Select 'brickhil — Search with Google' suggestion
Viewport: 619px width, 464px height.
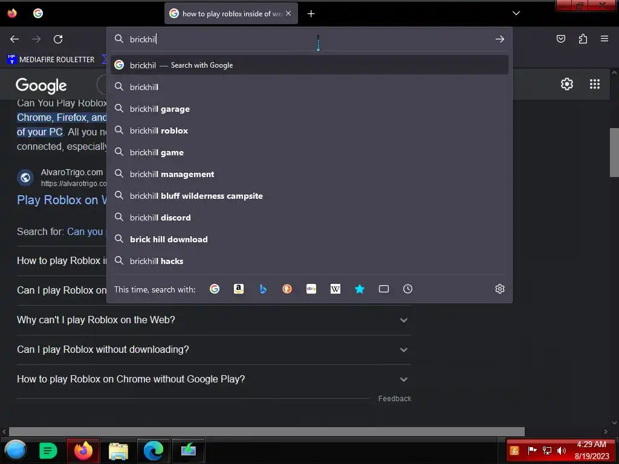(x=309, y=65)
